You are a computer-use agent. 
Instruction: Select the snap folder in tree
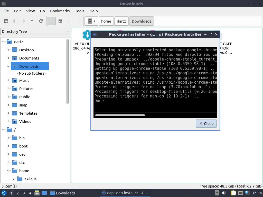click(x=20, y=105)
